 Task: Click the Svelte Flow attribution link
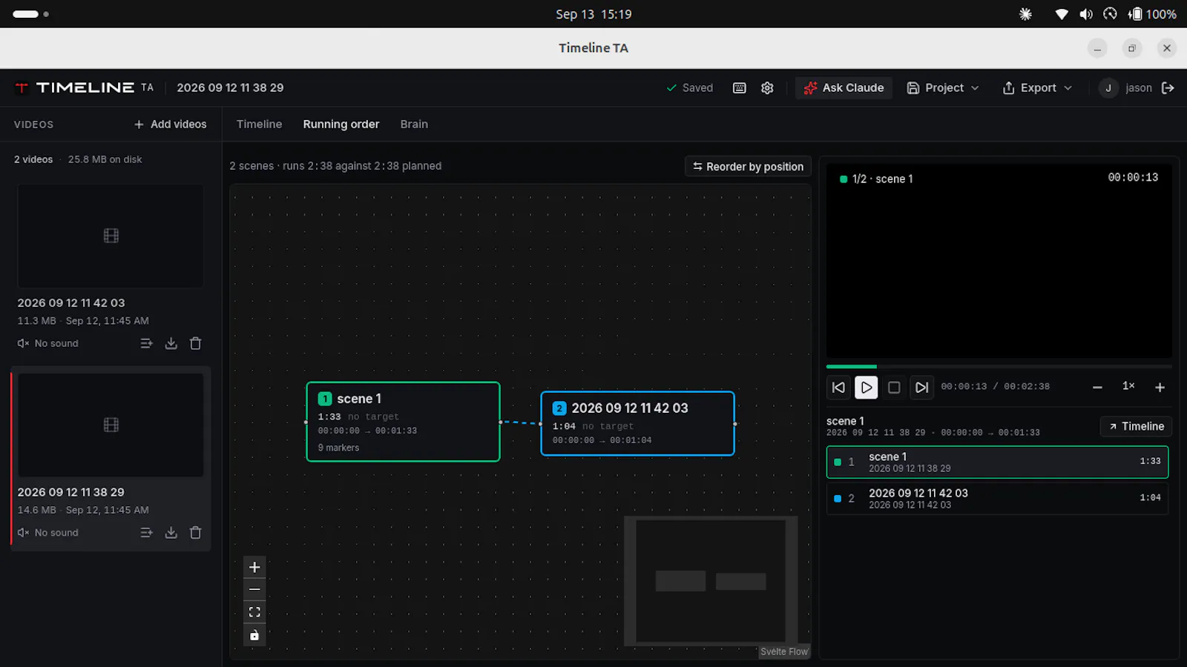tap(784, 651)
